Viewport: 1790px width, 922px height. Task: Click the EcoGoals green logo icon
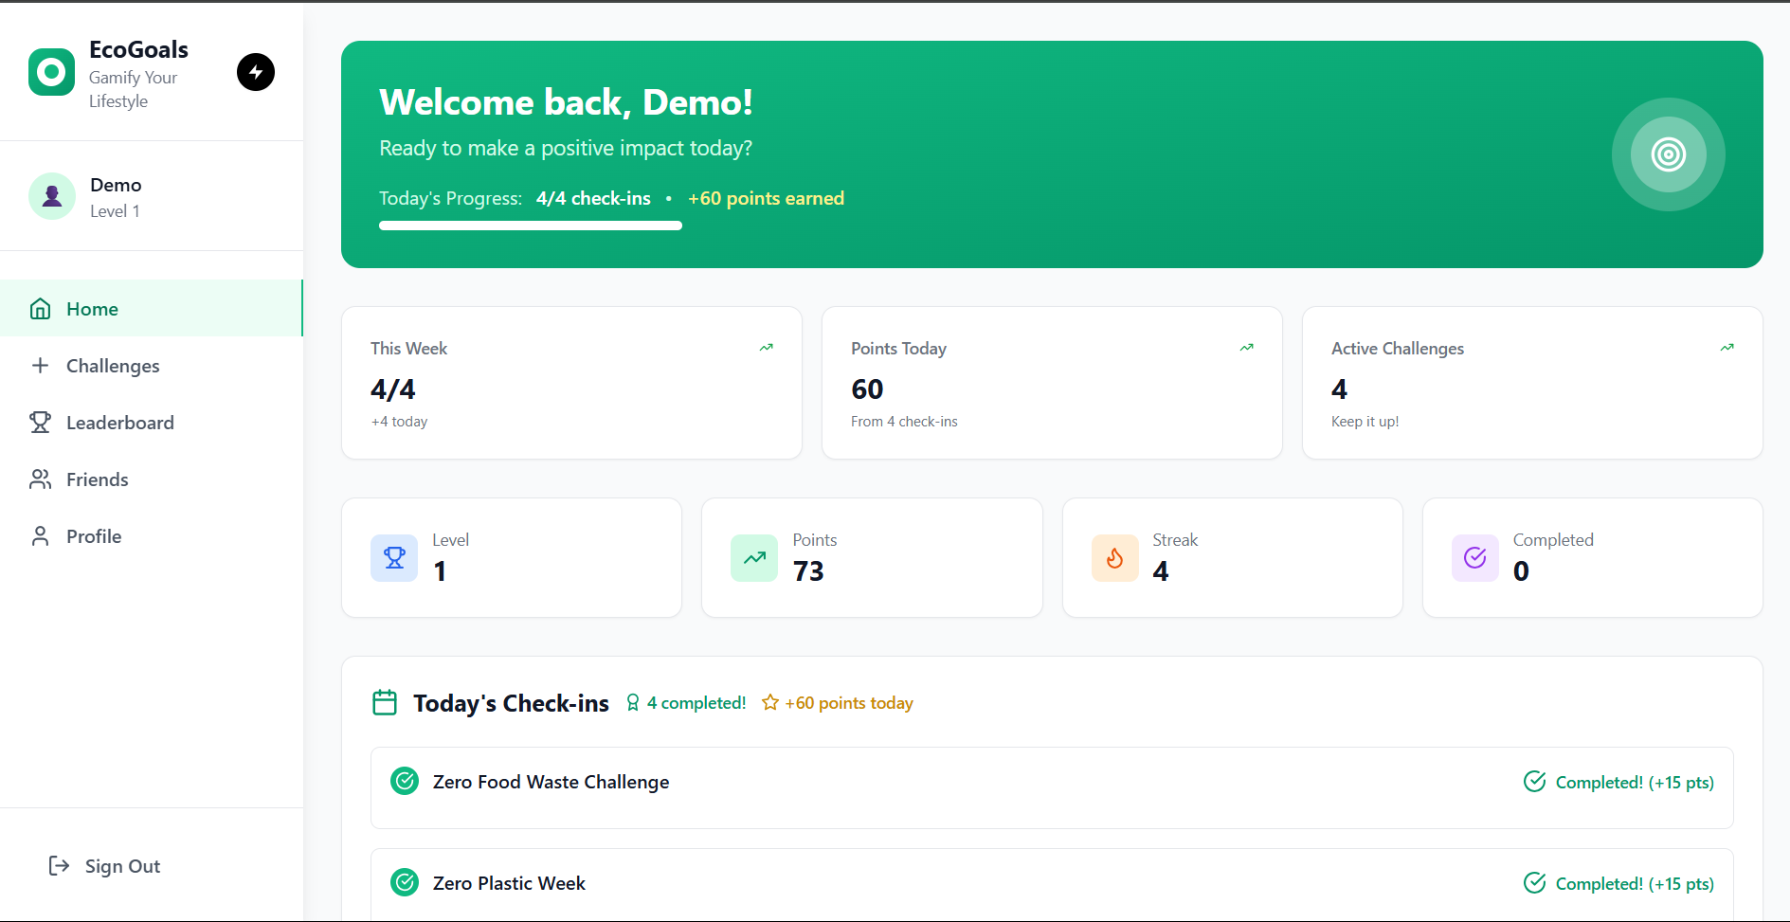pyautogui.click(x=51, y=72)
